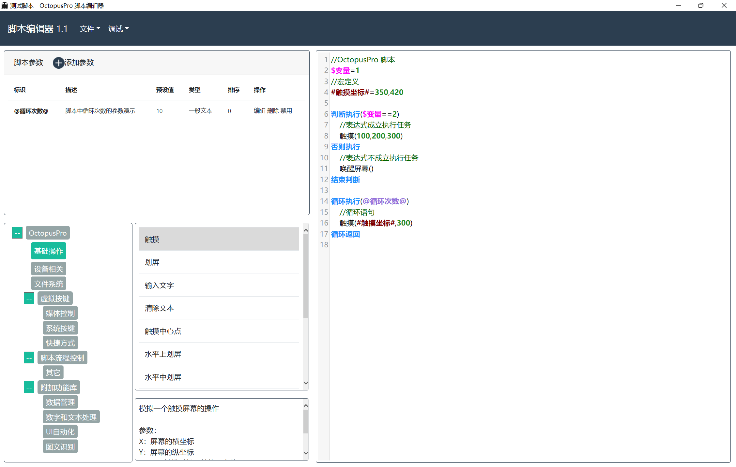736x467 pixels.
Task: Click the OctopusPro app icon in title bar
Action: click(x=5, y=6)
